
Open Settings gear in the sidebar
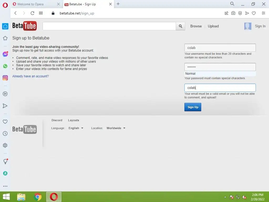5,145
